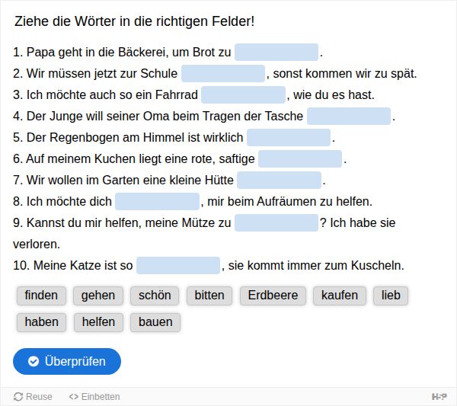Screen dimensions: 457x406
Task: Select the empty field after 'rote, saftige'
Action: [300, 159]
